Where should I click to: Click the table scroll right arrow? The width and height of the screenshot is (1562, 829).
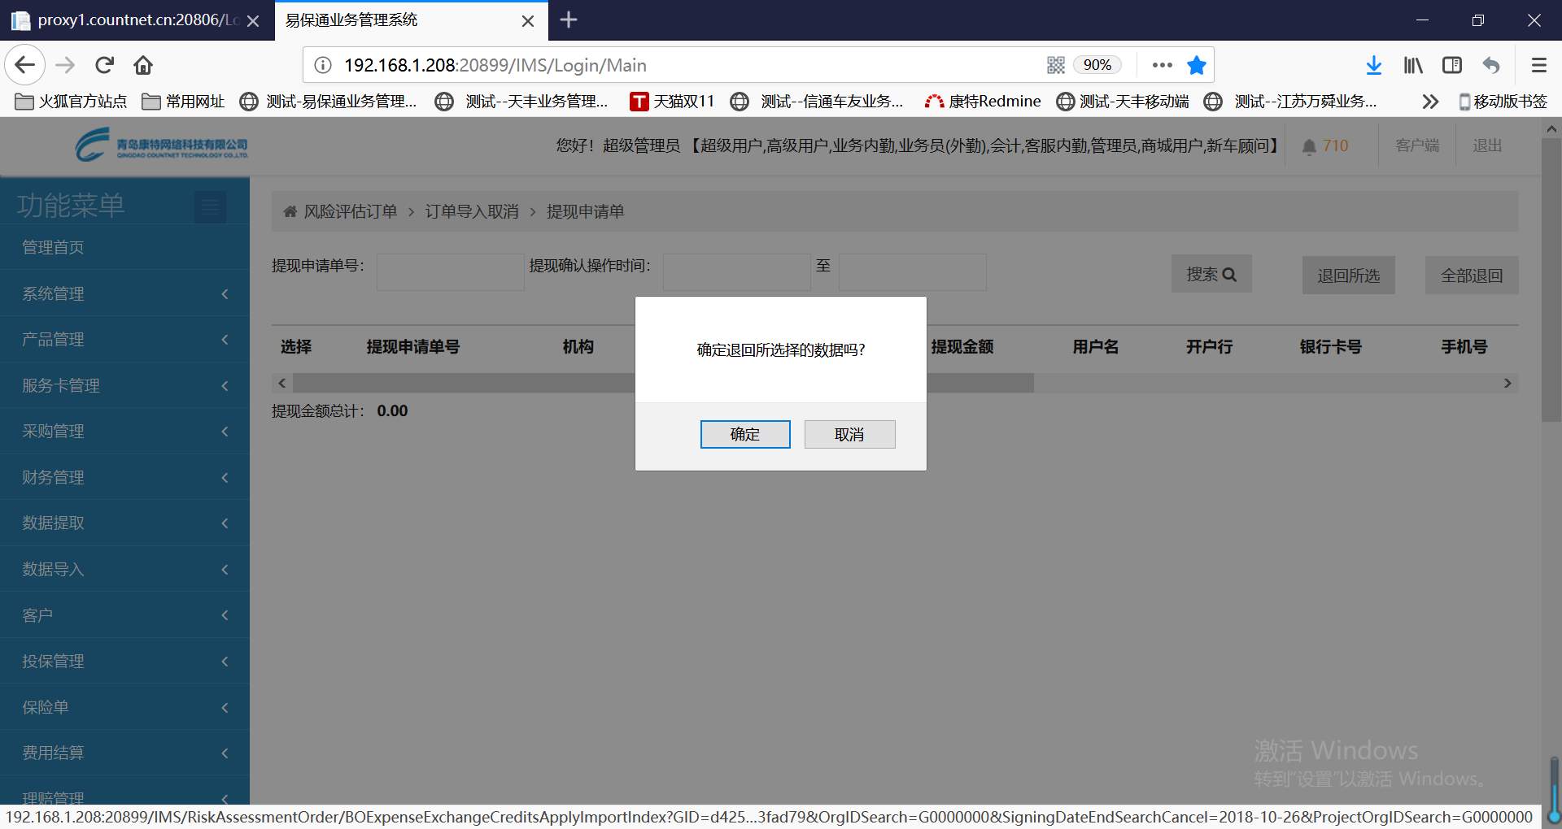click(1507, 383)
